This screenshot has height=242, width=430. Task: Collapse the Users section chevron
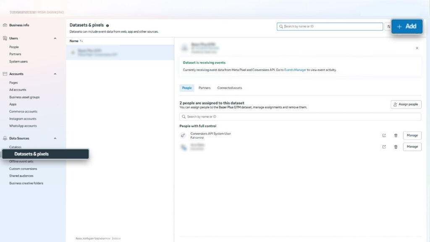point(55,38)
